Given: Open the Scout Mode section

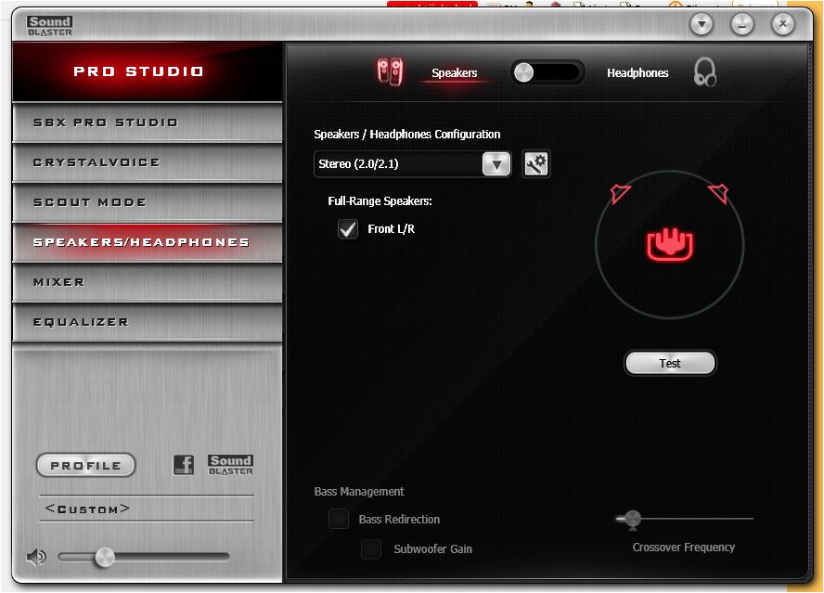Looking at the screenshot, I should (148, 202).
